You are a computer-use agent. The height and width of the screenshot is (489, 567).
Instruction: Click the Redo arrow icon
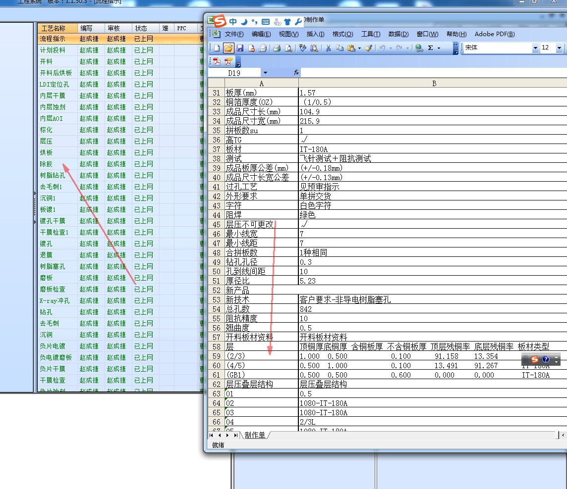pyautogui.click(x=399, y=48)
